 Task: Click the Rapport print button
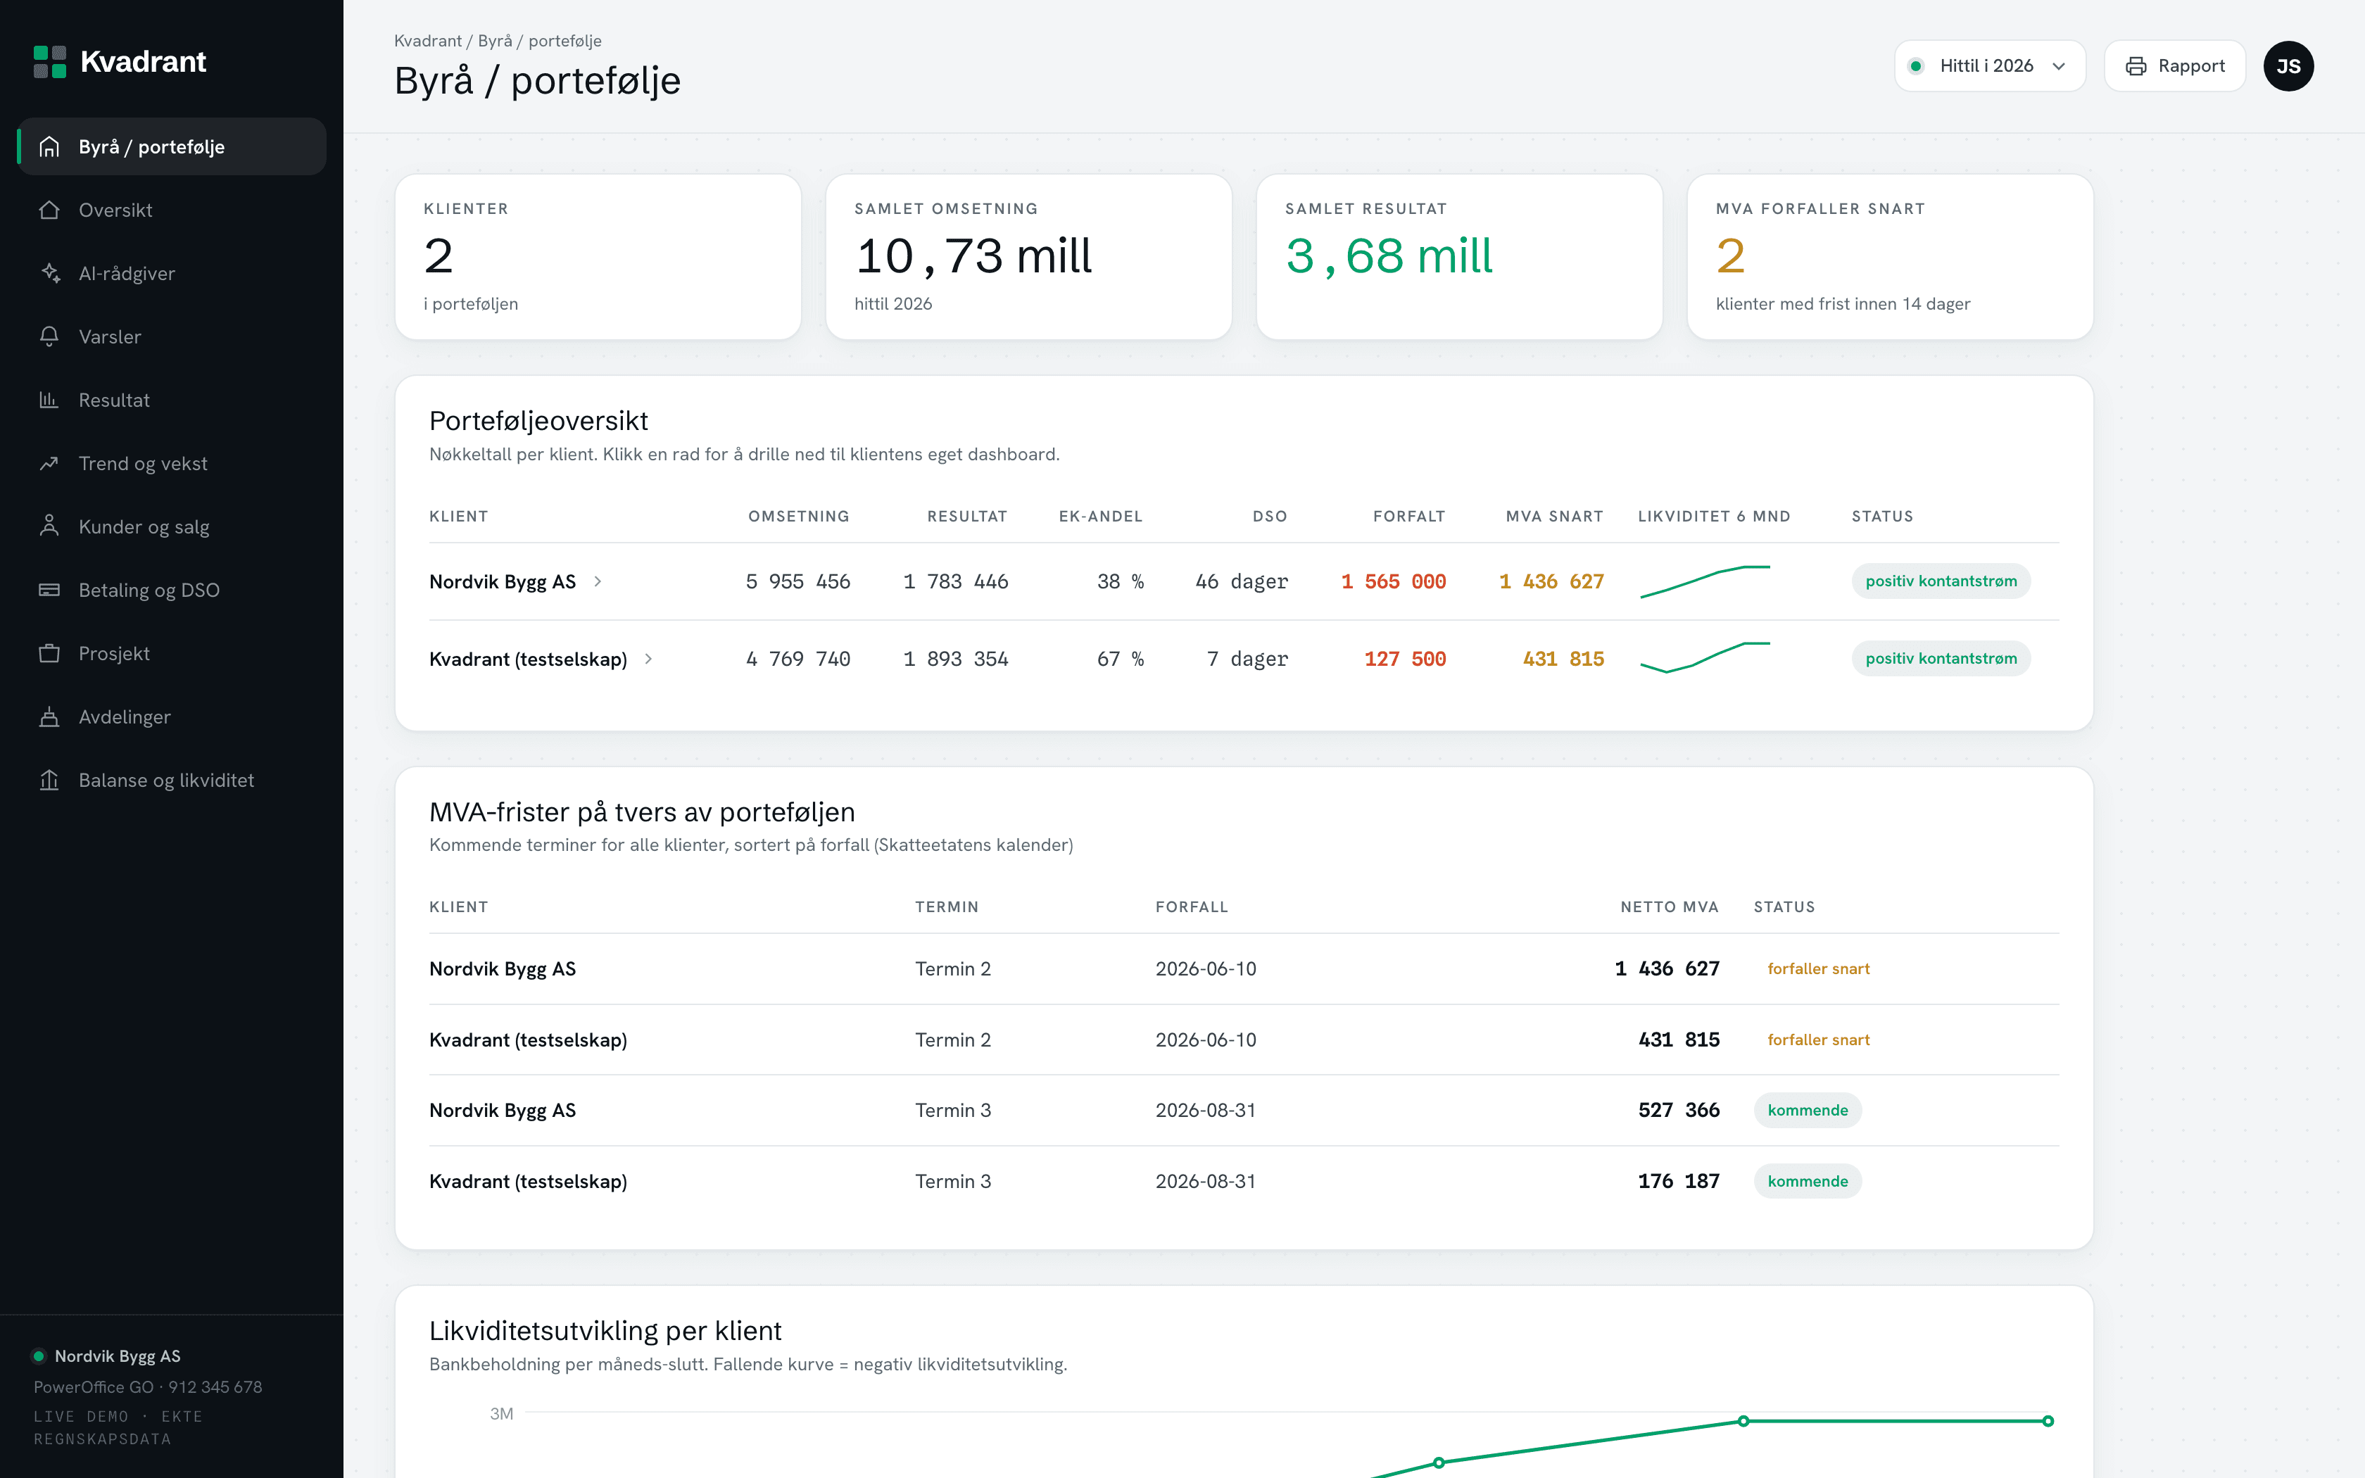coord(2174,65)
